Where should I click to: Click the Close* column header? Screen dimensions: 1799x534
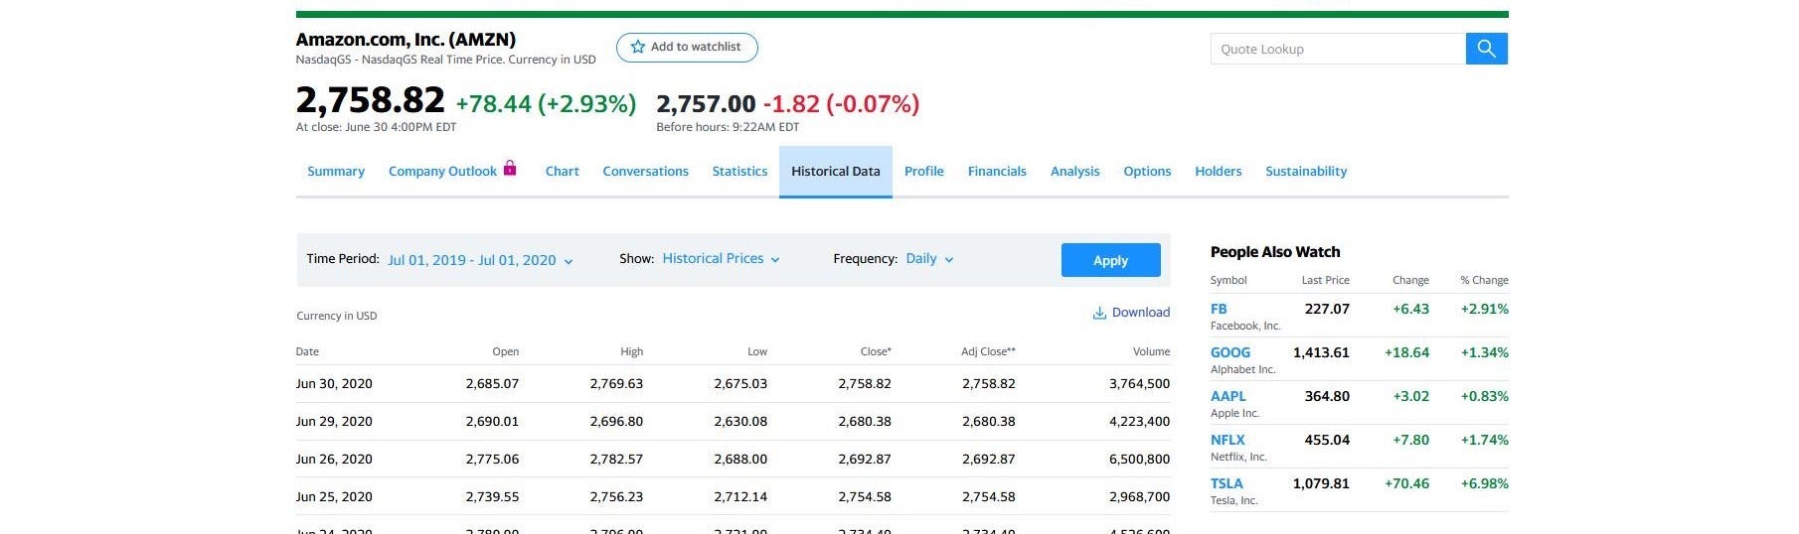click(876, 351)
